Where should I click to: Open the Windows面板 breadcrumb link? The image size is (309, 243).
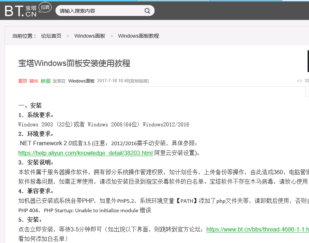click(x=90, y=36)
